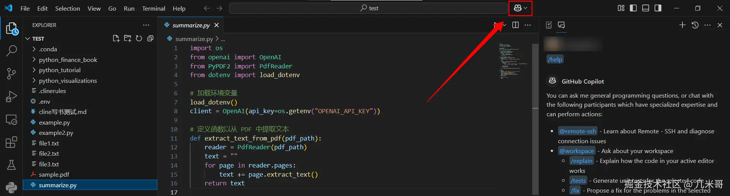Open editor More Actions ellipsis
This screenshot has height=196, width=730.
click(528, 25)
